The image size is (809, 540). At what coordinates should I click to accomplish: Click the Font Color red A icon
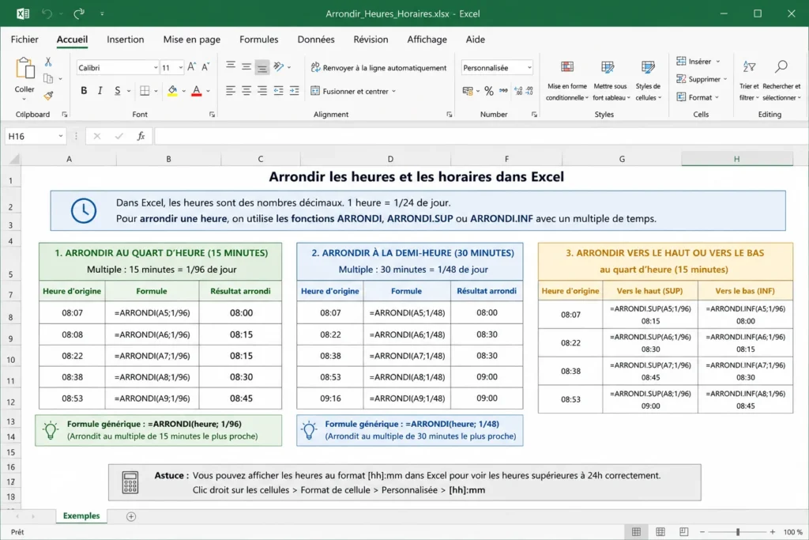click(197, 91)
